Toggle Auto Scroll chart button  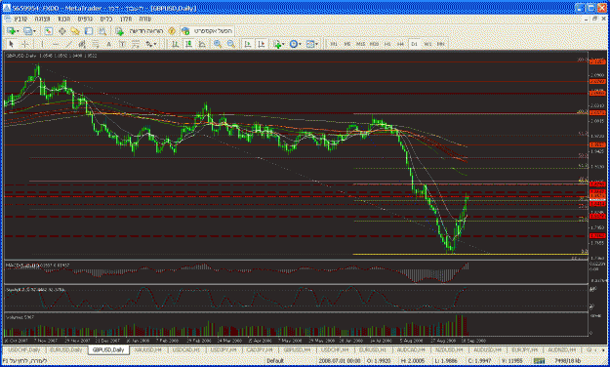(248, 44)
